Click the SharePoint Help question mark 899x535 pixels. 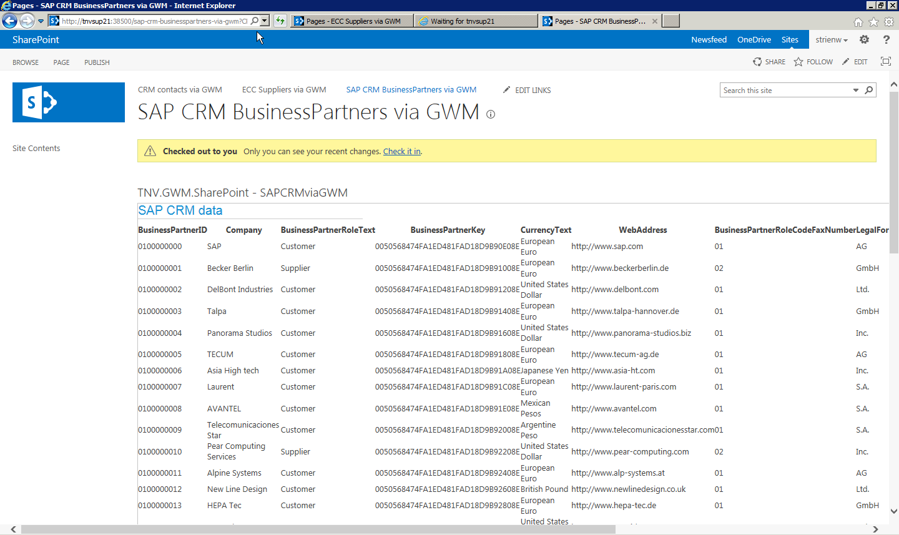coord(887,39)
